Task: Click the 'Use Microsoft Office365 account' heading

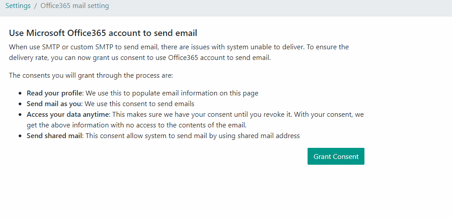Action: click(x=103, y=33)
